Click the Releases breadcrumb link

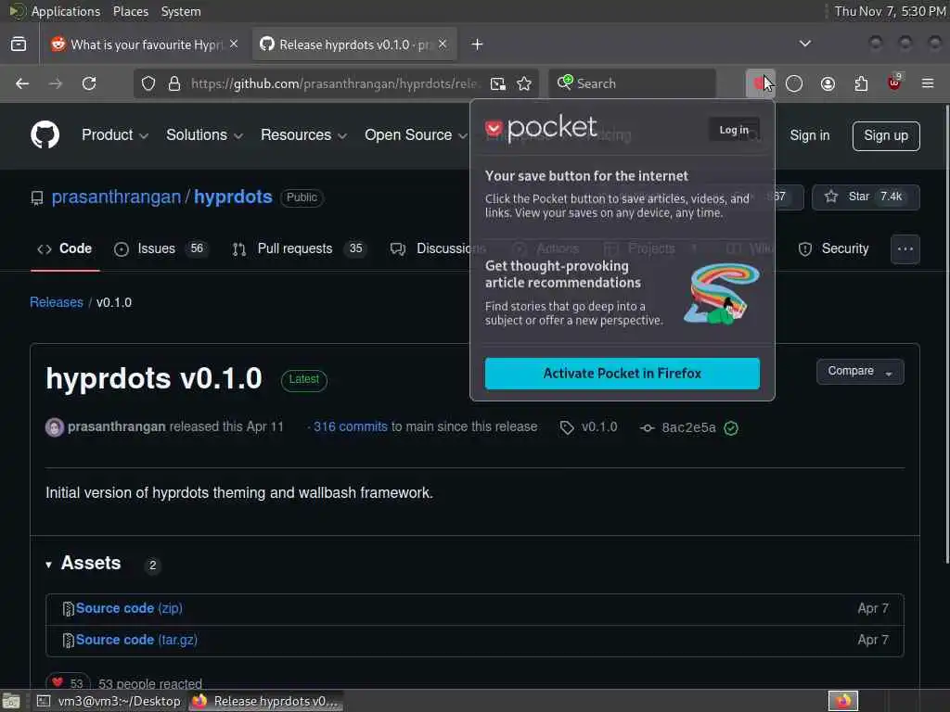pyautogui.click(x=57, y=302)
